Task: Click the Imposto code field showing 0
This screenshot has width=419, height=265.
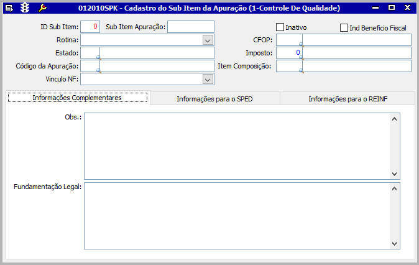Action: (289, 53)
